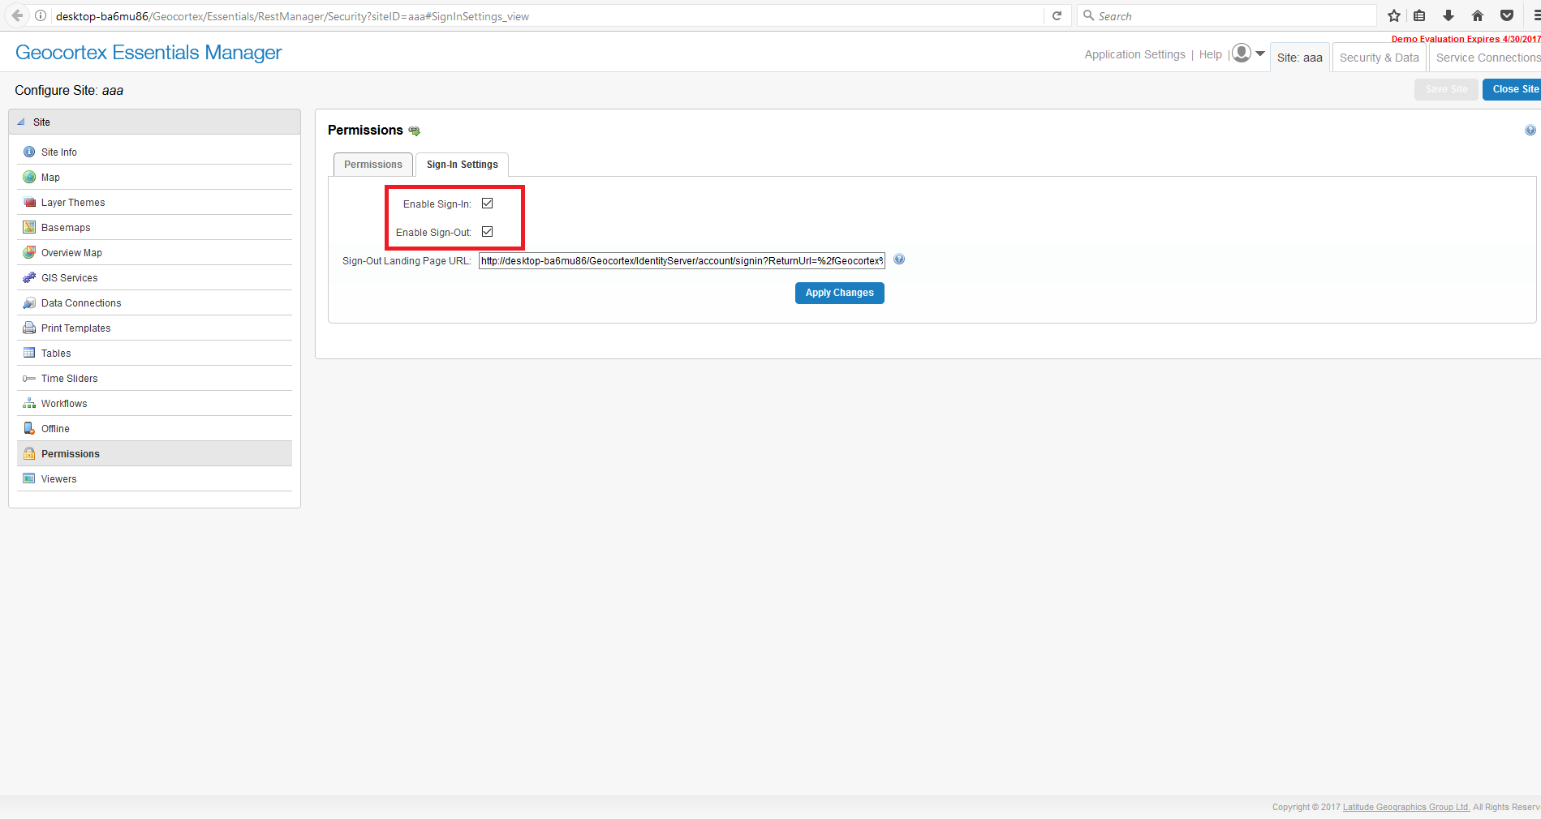Select Layer Themes in the sidebar

154,202
